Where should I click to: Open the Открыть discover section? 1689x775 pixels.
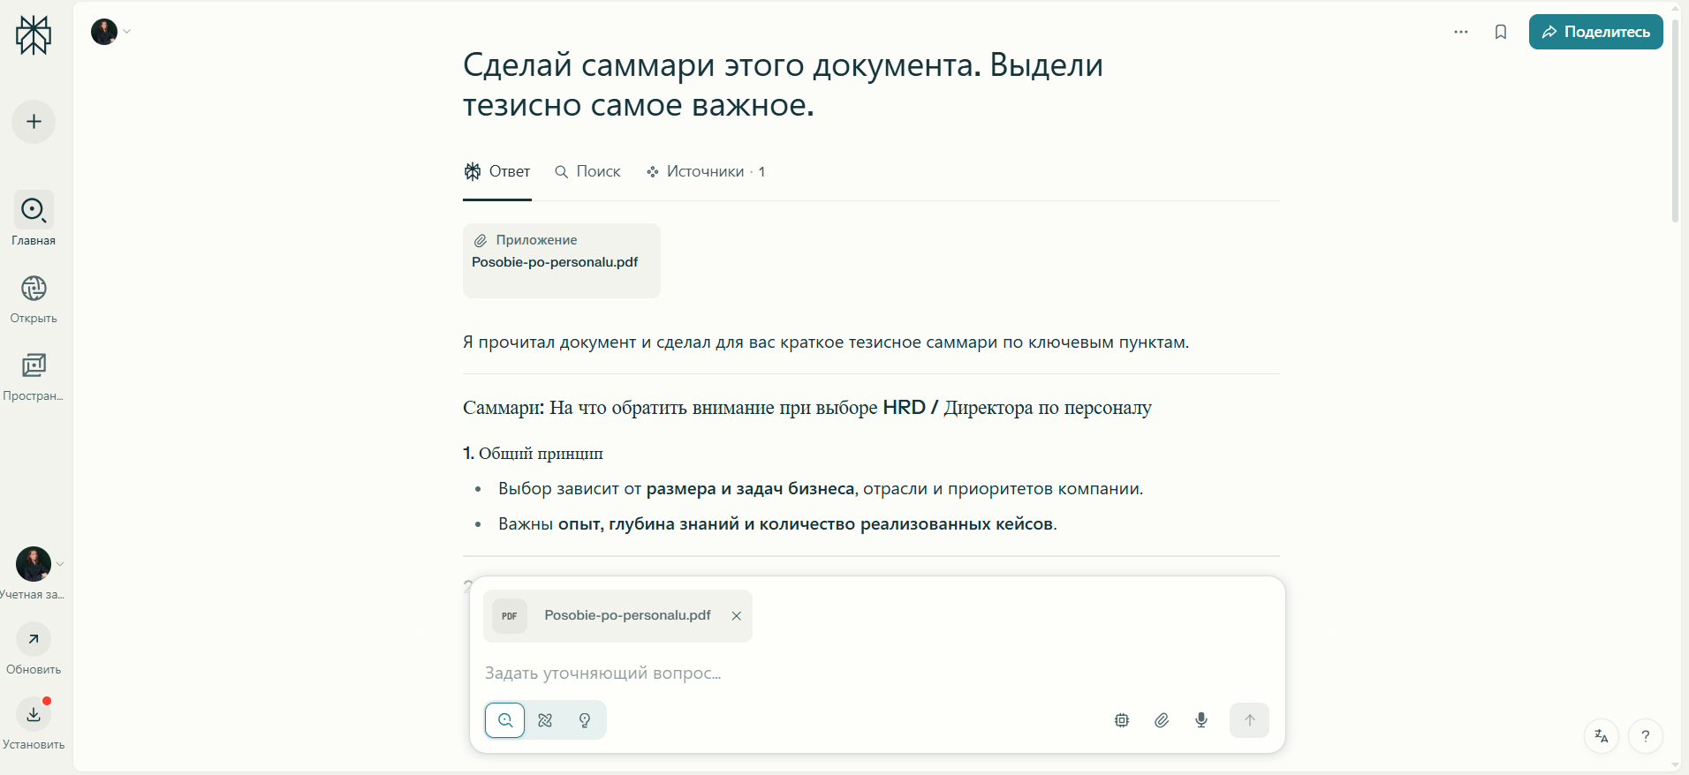[x=34, y=298]
